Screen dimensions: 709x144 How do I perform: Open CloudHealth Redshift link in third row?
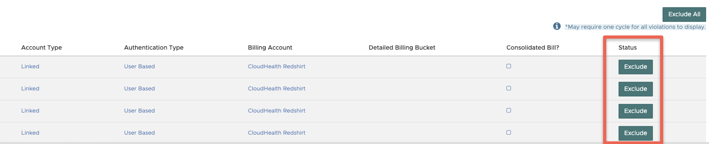coord(276,111)
